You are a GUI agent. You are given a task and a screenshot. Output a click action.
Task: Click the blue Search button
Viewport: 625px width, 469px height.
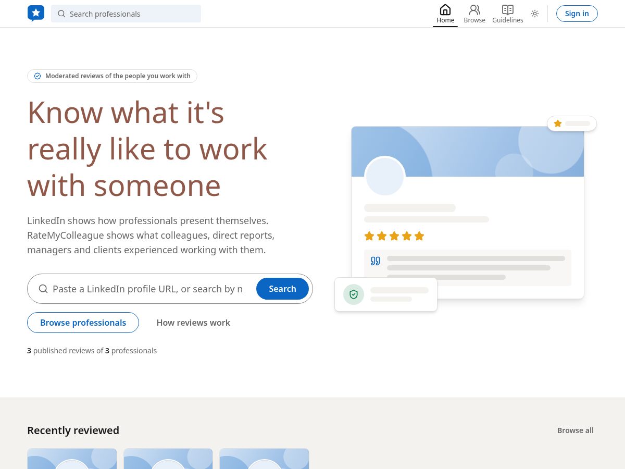[x=282, y=289]
